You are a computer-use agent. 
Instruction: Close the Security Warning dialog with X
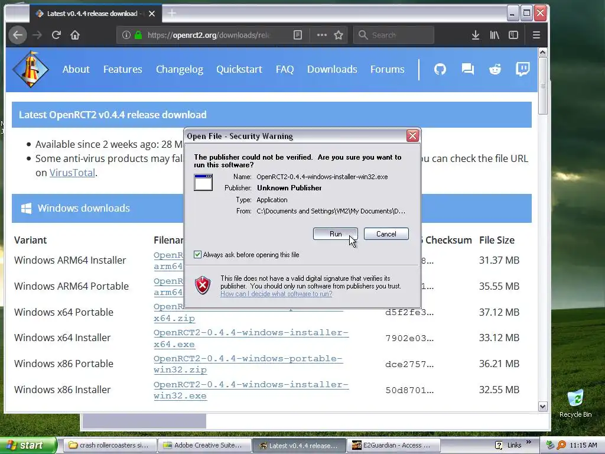[412, 135]
